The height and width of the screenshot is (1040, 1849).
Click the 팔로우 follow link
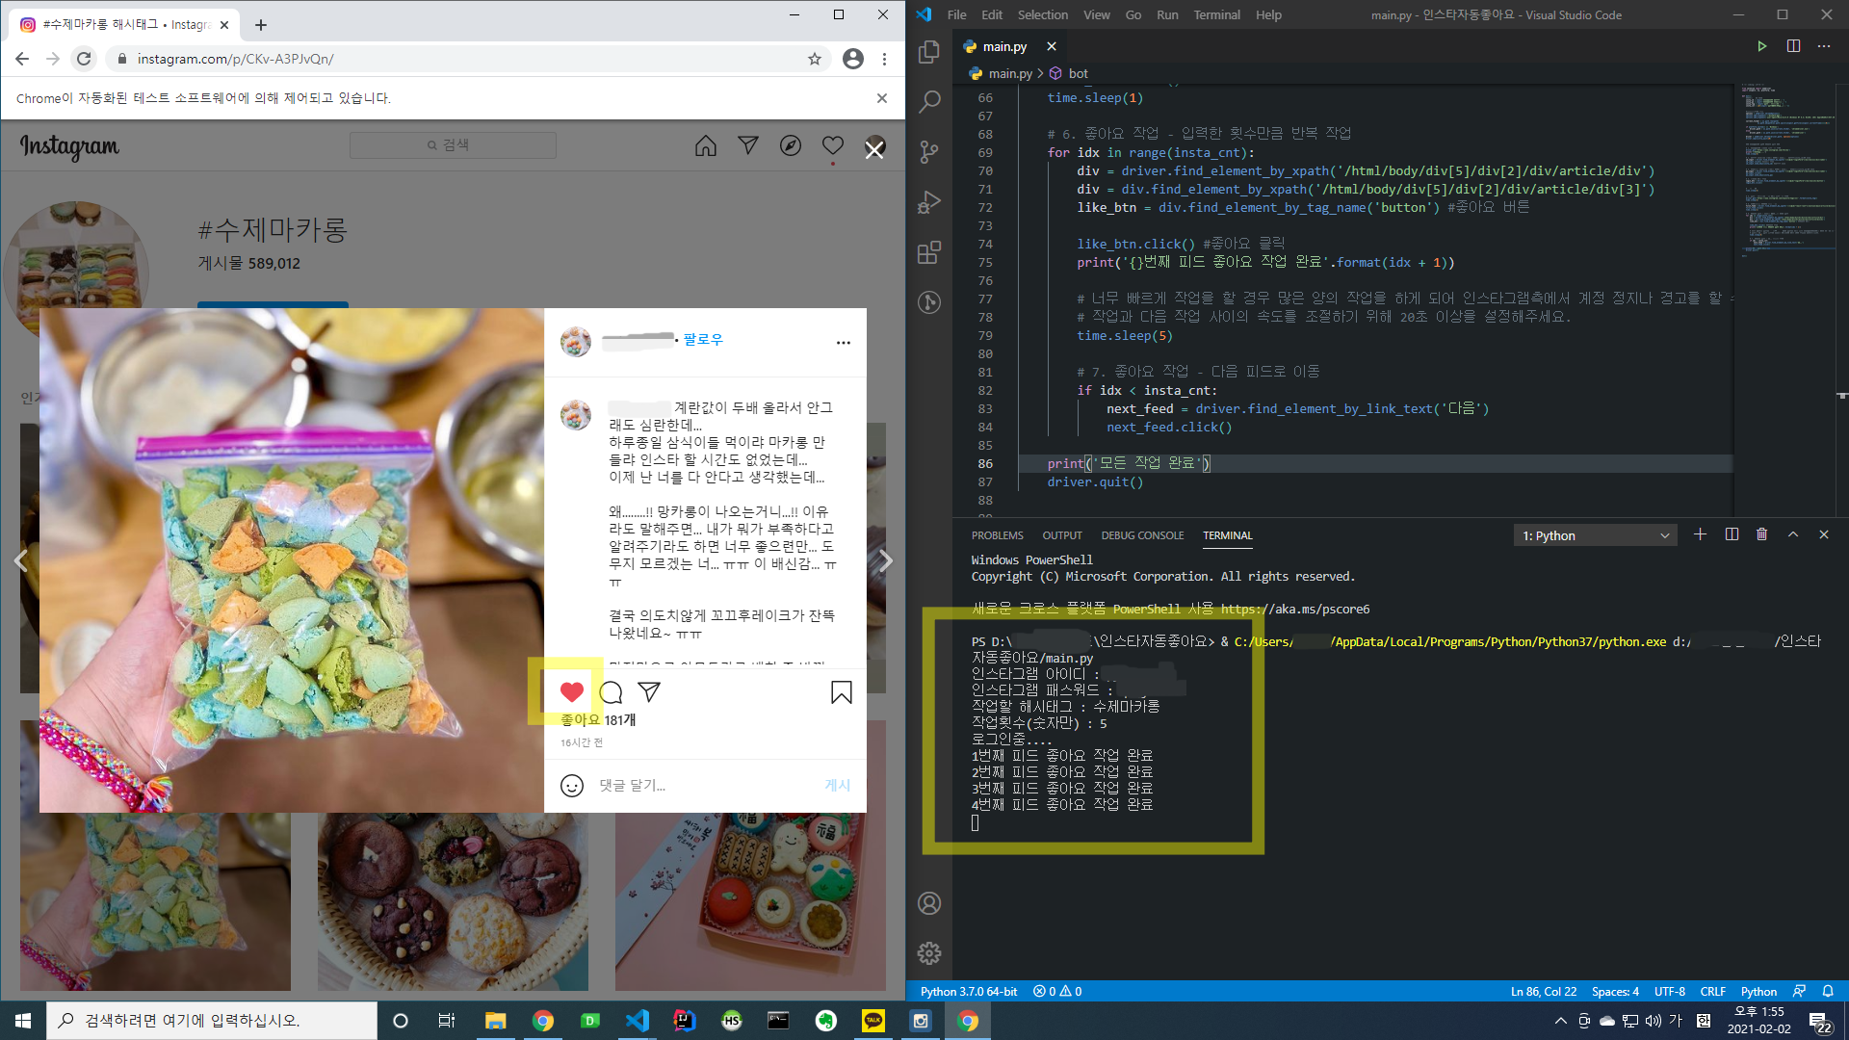[x=703, y=340]
